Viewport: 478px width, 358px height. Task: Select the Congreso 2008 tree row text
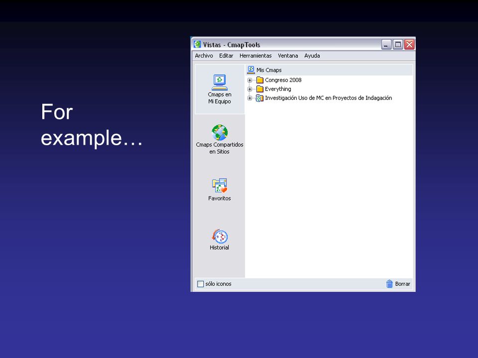283,80
